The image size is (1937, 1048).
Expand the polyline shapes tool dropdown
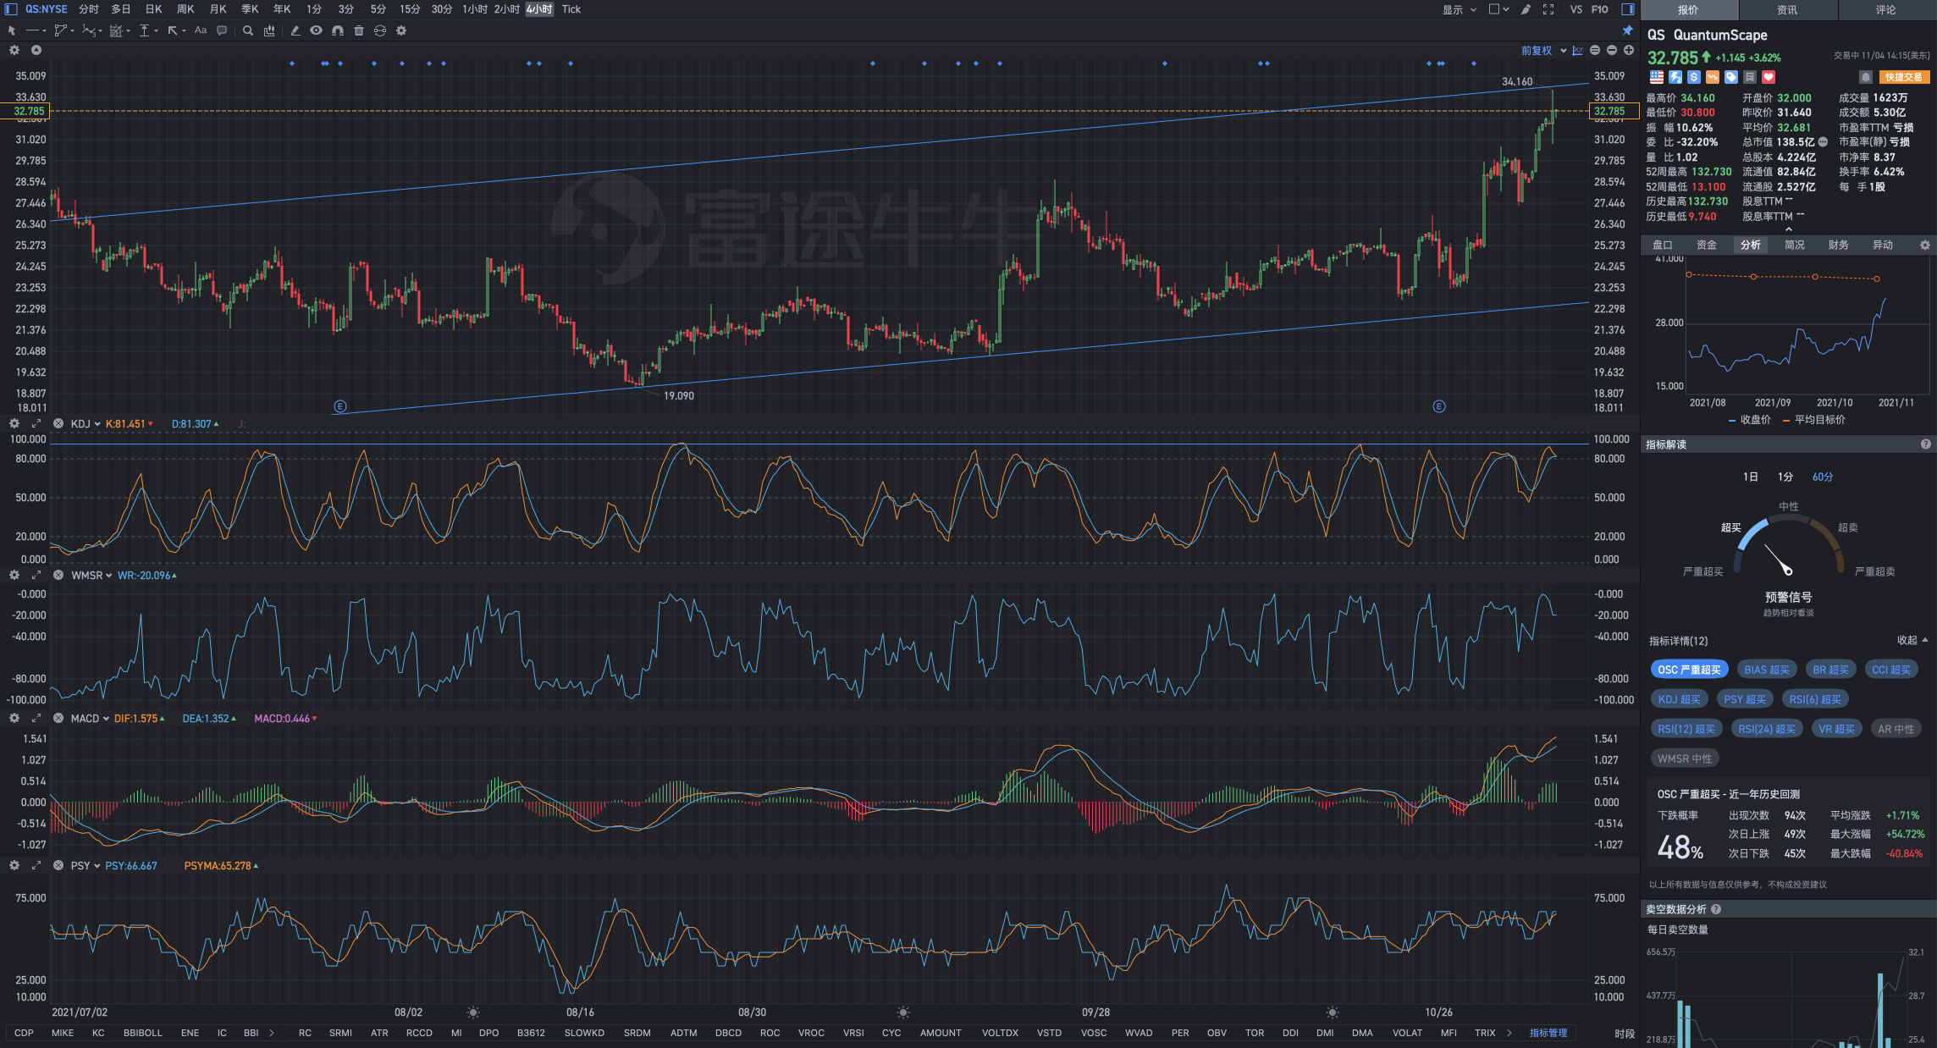click(73, 30)
